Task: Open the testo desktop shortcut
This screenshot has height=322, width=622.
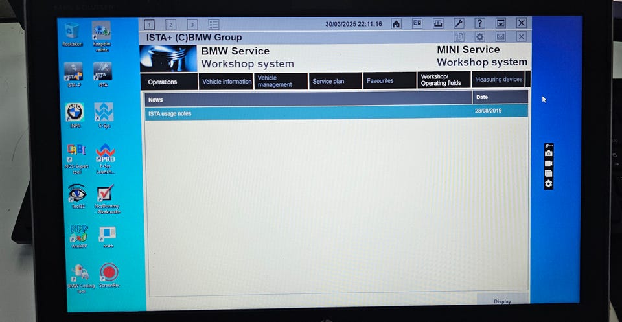Action: (108, 237)
